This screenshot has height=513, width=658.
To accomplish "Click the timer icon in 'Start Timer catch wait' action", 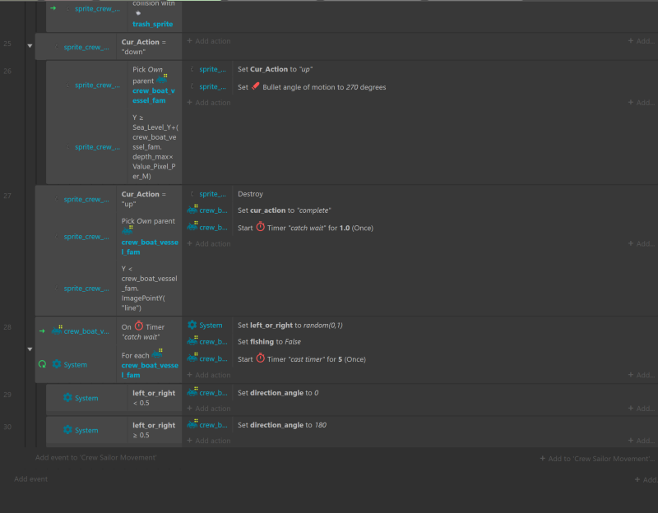I will point(261,227).
